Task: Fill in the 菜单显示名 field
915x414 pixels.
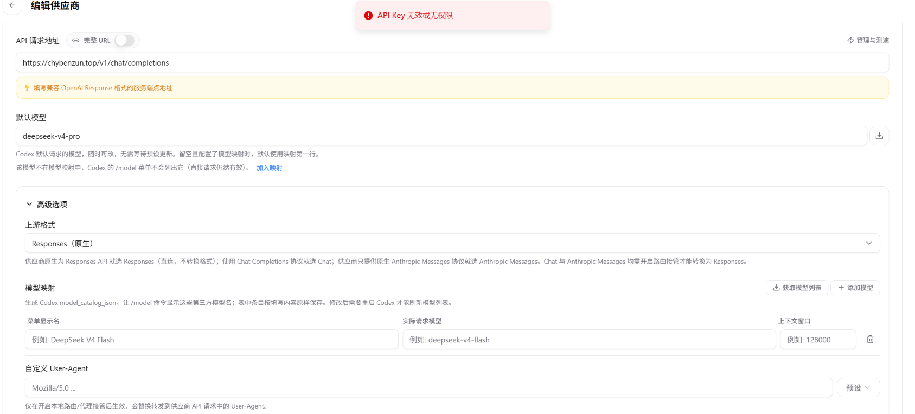Action: 212,340
